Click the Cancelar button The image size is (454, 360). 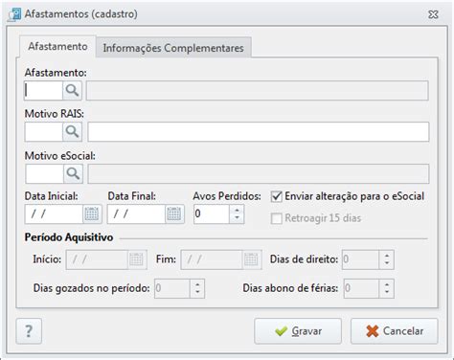(395, 331)
